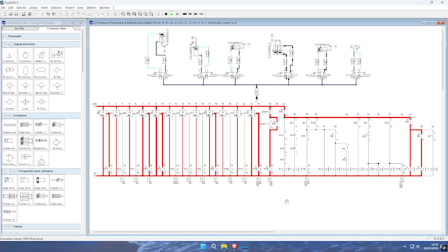Show hidden system tray icons
The width and height of the screenshot is (448, 252).
pos(405,246)
